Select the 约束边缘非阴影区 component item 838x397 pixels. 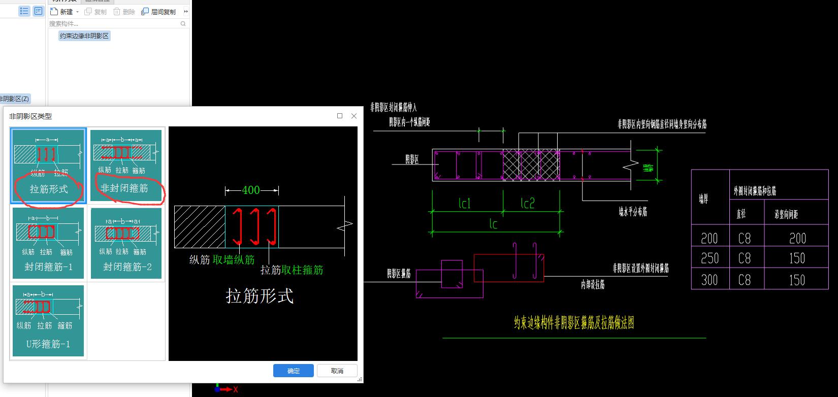[84, 36]
